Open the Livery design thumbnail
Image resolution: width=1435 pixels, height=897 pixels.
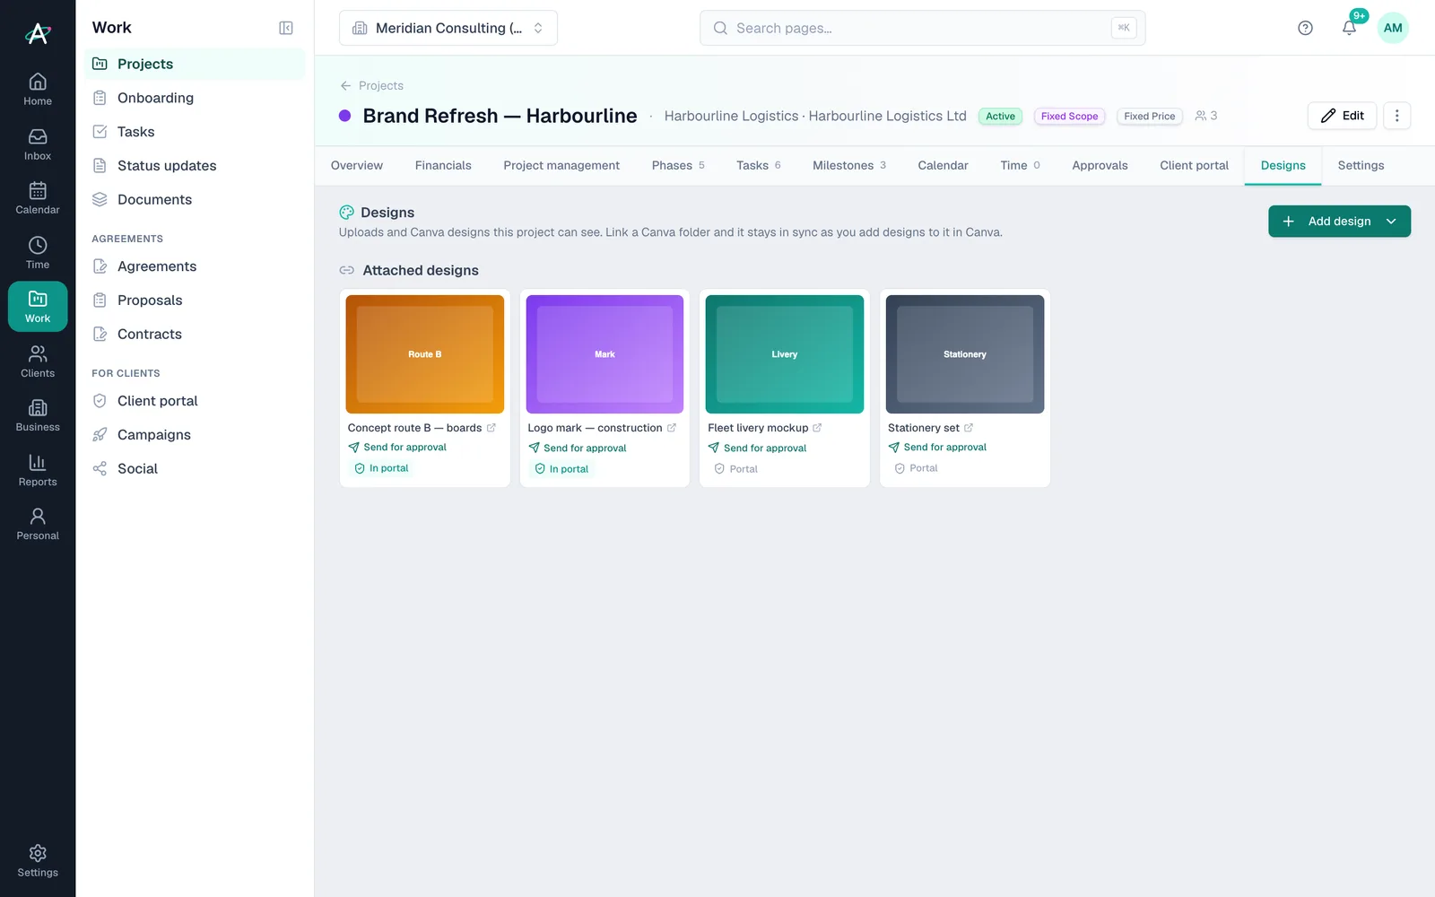click(x=785, y=354)
